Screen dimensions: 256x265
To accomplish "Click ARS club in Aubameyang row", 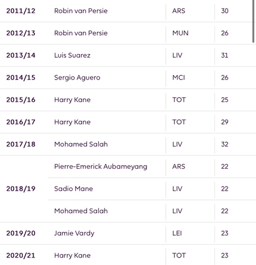I will (179, 167).
